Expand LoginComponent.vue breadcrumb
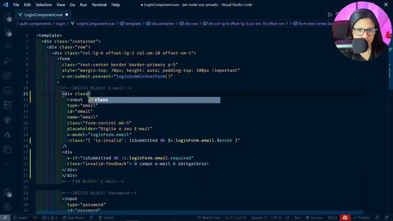This screenshot has width=393, height=221. 93,23
